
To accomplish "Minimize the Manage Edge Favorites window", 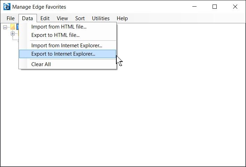I will tap(194, 7).
